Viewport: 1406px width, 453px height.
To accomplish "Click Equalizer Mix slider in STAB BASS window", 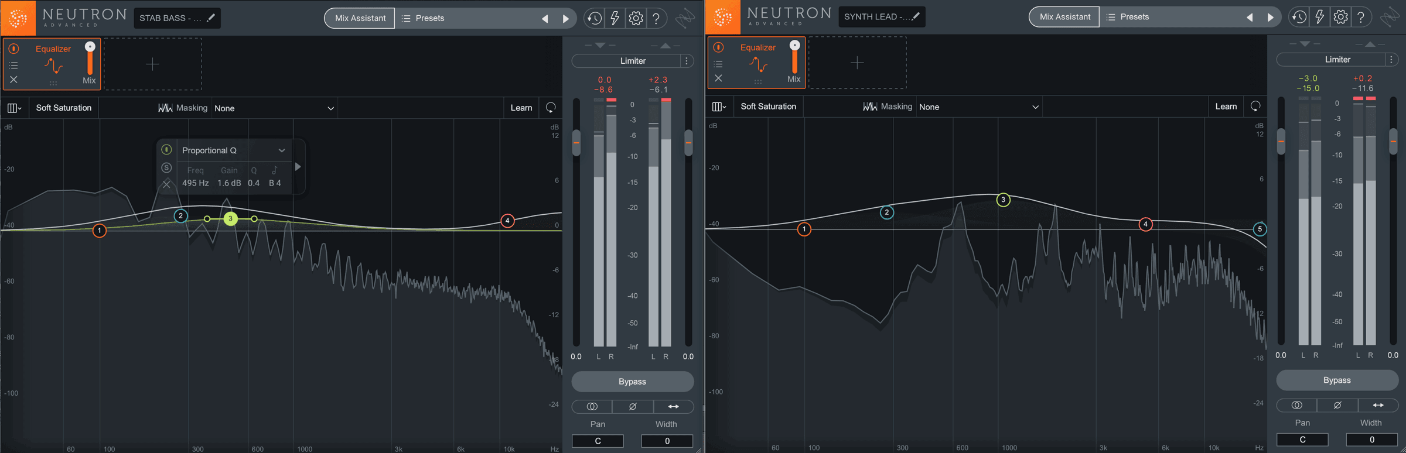I will [x=90, y=59].
